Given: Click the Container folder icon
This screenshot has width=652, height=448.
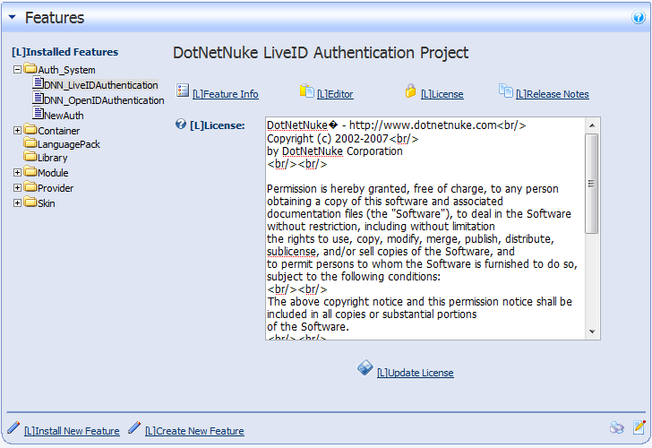Looking at the screenshot, I should point(30,129).
